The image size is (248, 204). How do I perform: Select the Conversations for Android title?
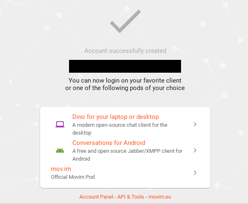coord(109,143)
